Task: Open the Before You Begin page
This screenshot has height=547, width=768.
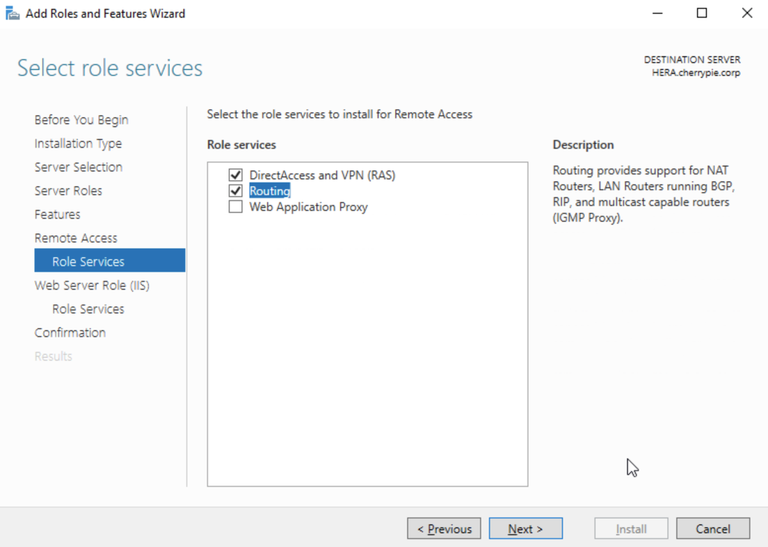Action: point(81,120)
